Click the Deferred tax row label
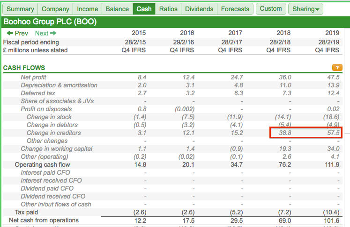The width and height of the screenshot is (350, 227). 38,93
